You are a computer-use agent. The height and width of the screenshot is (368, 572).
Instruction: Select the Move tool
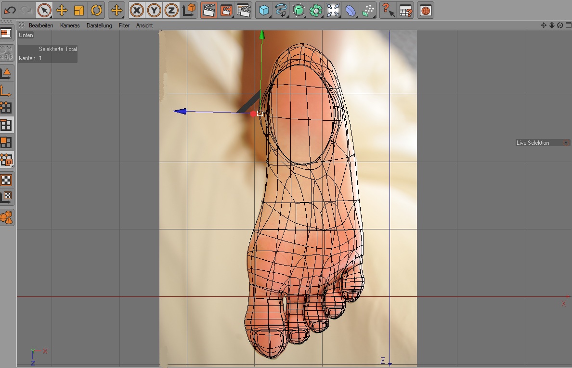coord(62,10)
